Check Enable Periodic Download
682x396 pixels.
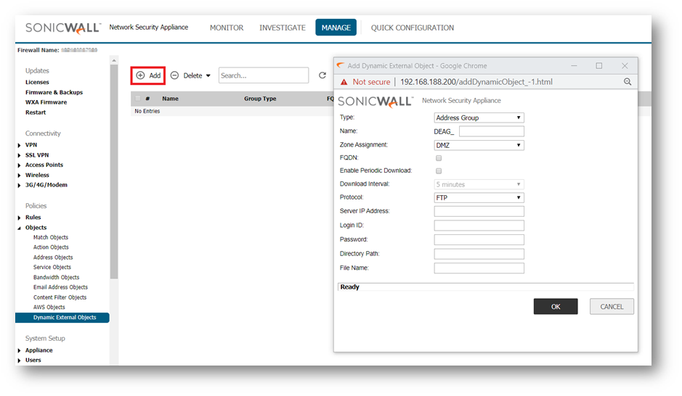coord(438,170)
